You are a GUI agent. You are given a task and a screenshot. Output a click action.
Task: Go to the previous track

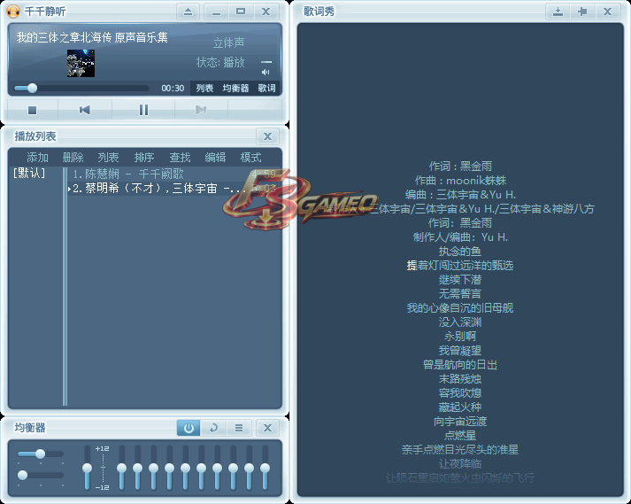84,110
